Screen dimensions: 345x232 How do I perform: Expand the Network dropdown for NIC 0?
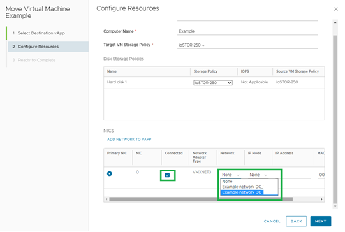tap(230, 175)
